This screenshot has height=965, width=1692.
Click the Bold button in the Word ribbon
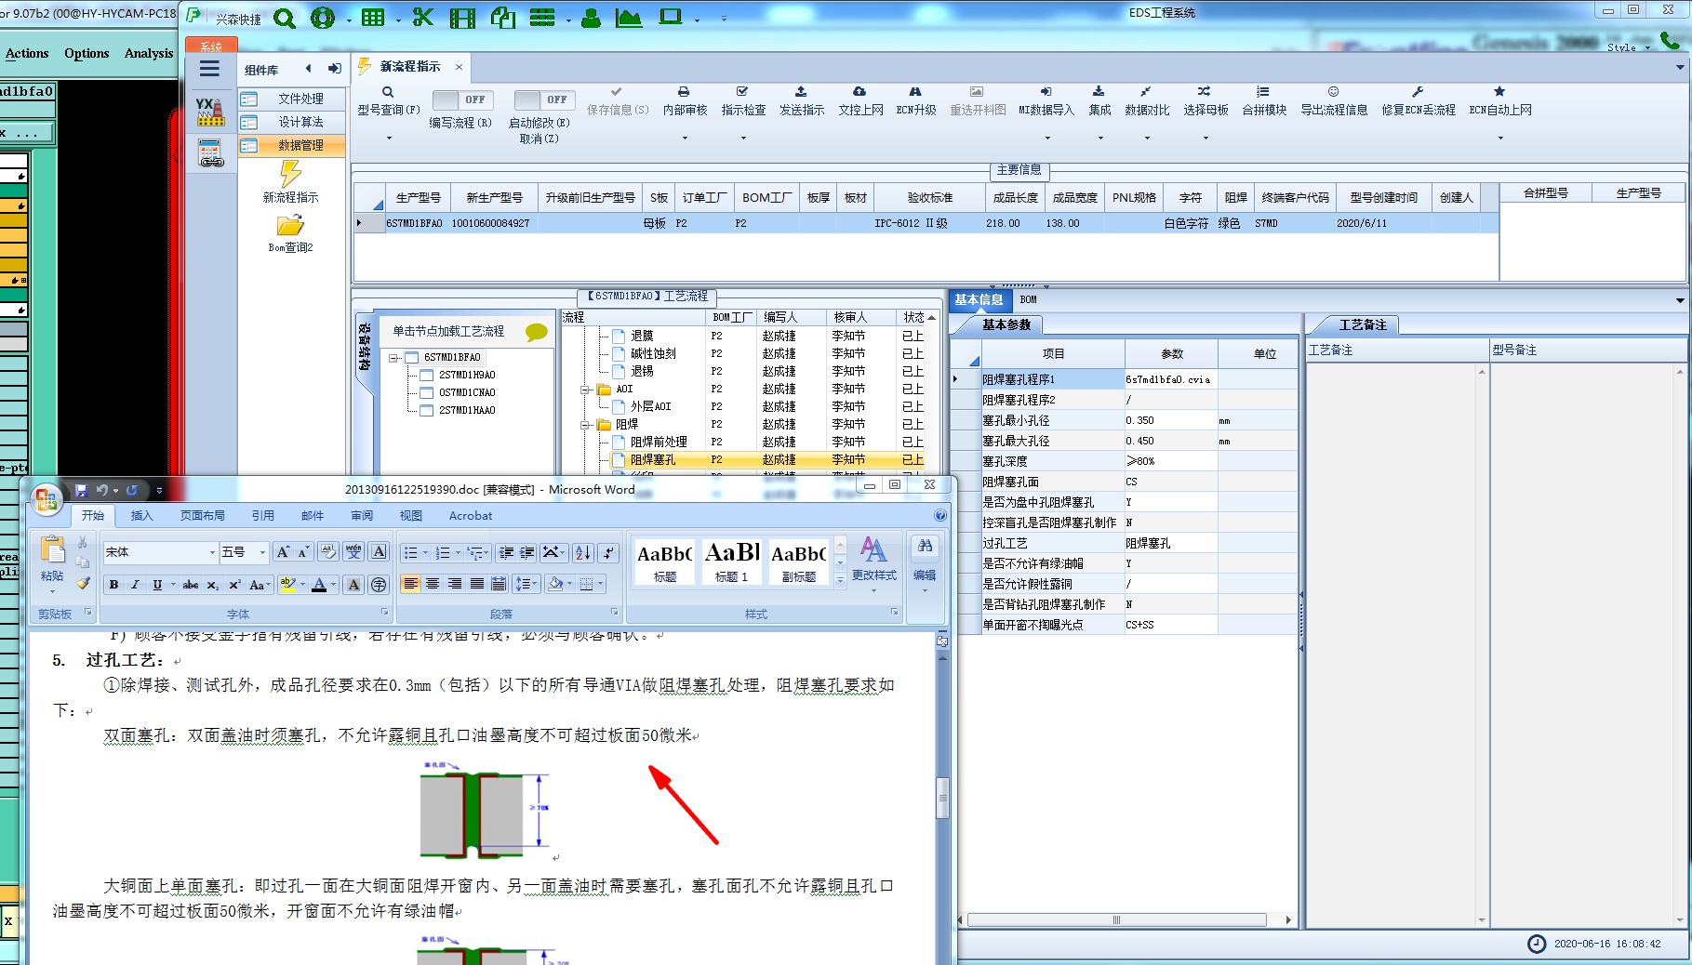click(113, 585)
